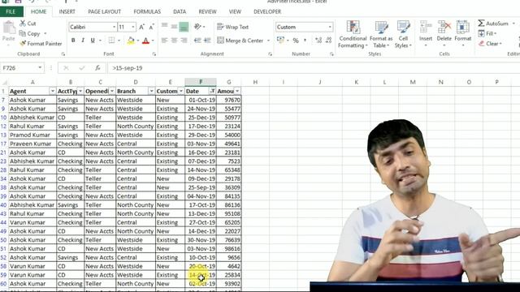Align text right

click(184, 41)
